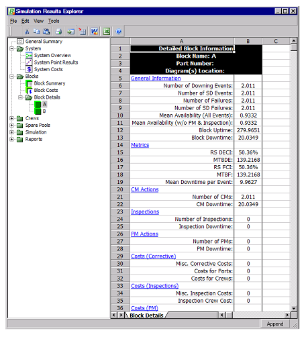Viewport: 306px width, 337px height.
Task: Expand the Spare Pools folder
Action: [12, 126]
